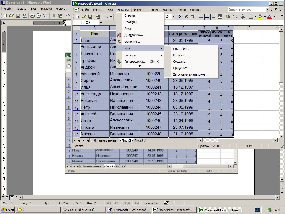
Task: Click the proofing book icon in Word status bar
Action: click(x=166, y=203)
